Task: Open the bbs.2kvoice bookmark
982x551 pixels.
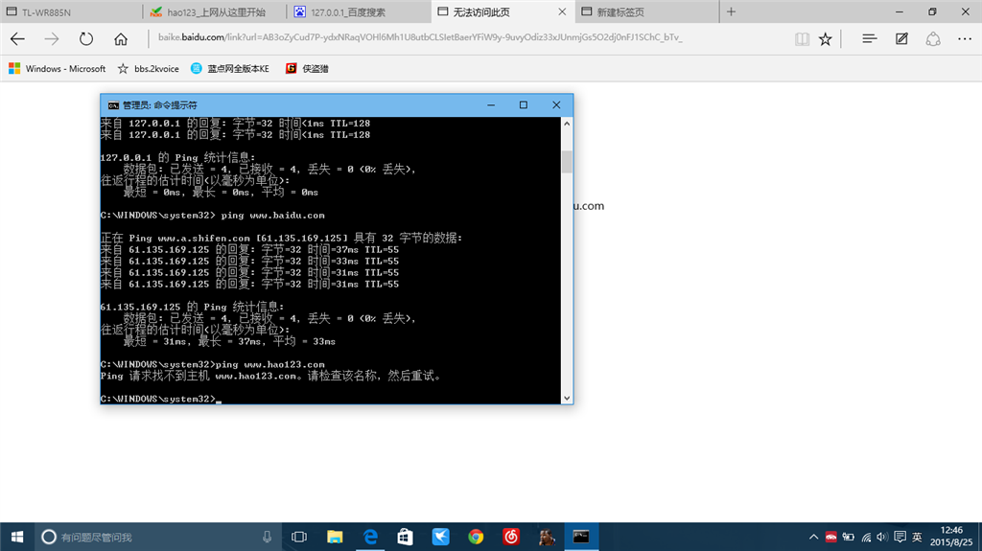Action: pos(149,68)
